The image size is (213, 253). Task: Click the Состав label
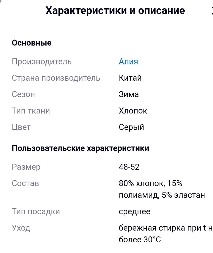(25, 183)
